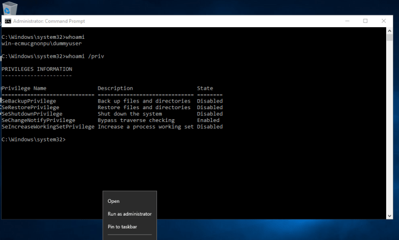Maximize the Command Prompt window

(x=365, y=21)
